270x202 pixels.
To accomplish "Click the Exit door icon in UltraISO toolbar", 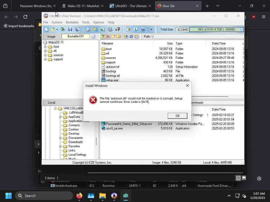I will coord(150,29).
